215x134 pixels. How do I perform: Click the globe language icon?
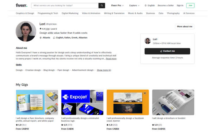pyautogui.click(x=146, y=5)
